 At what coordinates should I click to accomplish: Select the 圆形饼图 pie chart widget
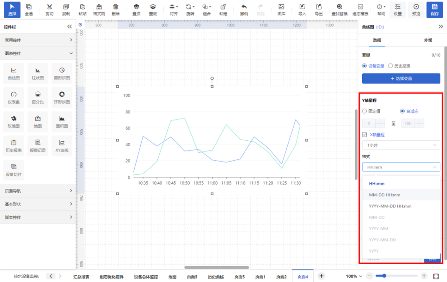62,73
